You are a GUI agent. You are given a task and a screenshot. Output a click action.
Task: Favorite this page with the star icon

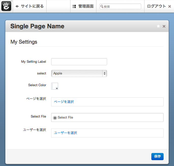click(x=158, y=26)
